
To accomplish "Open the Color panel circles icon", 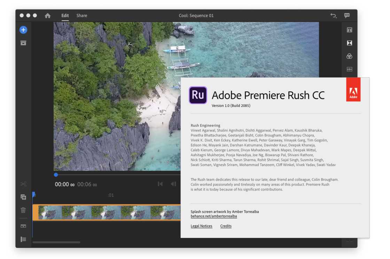I will pos(350,56).
